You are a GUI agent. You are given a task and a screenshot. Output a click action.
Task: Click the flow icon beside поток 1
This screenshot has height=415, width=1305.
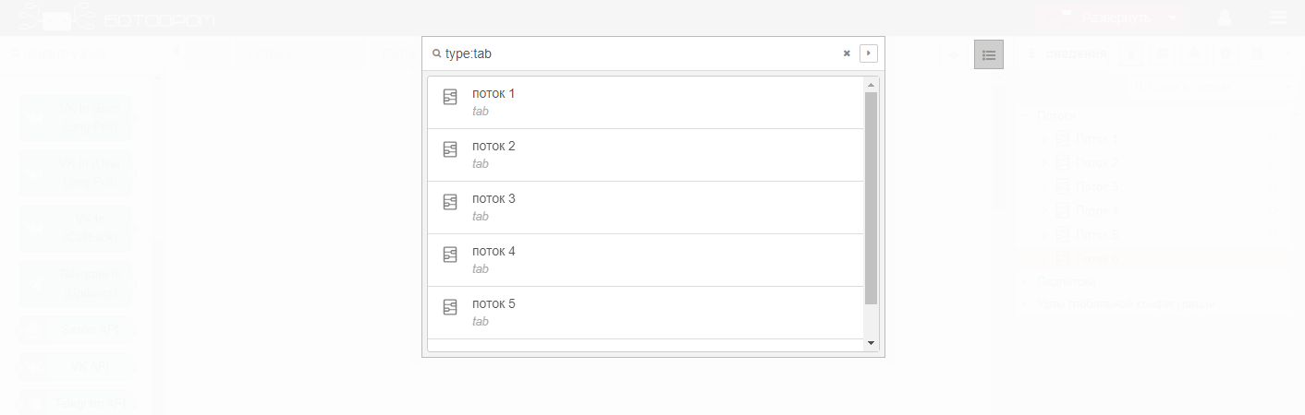coord(450,97)
